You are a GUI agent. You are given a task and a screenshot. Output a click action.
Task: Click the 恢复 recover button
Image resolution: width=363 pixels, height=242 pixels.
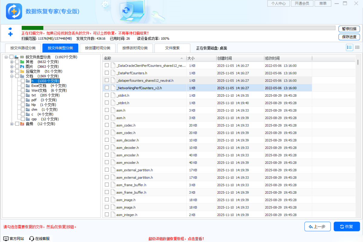[347, 226]
